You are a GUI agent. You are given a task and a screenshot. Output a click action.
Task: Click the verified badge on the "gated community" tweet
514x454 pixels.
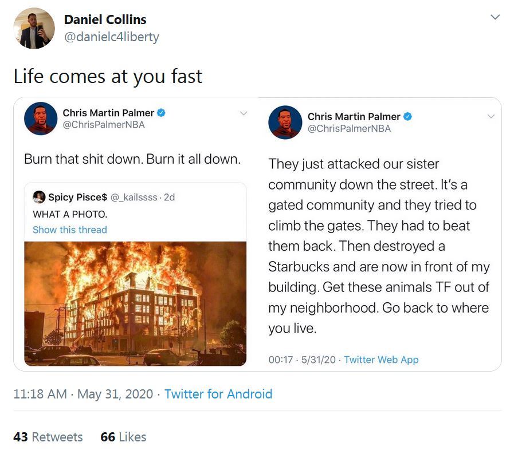(x=407, y=116)
